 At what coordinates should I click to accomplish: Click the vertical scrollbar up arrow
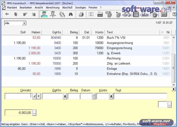pos(174,37)
